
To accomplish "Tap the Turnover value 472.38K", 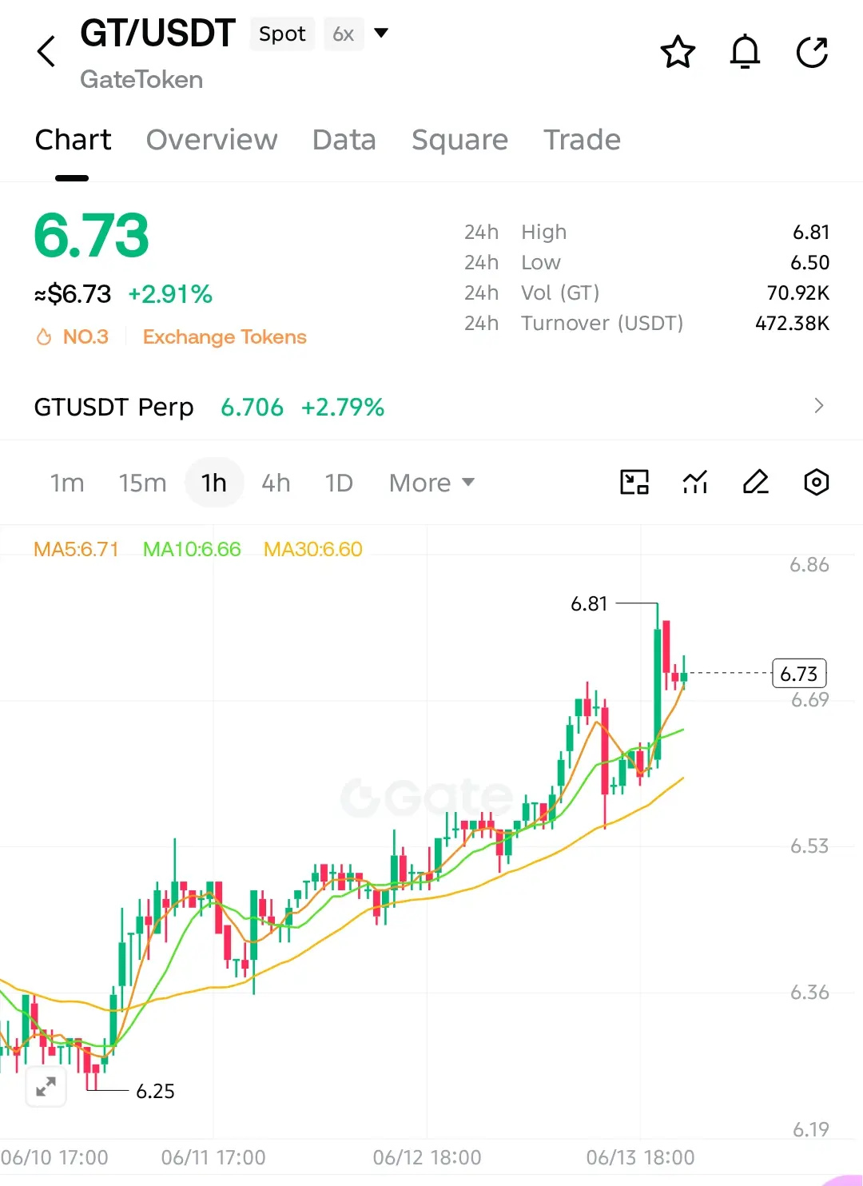I will tap(793, 323).
